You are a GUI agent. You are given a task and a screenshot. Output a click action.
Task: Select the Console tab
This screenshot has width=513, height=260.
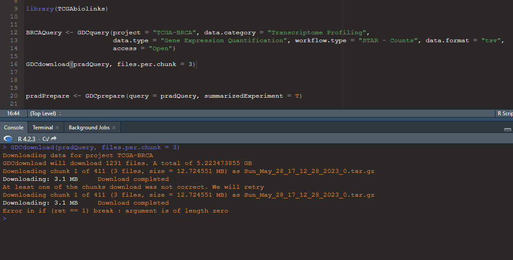[14, 127]
